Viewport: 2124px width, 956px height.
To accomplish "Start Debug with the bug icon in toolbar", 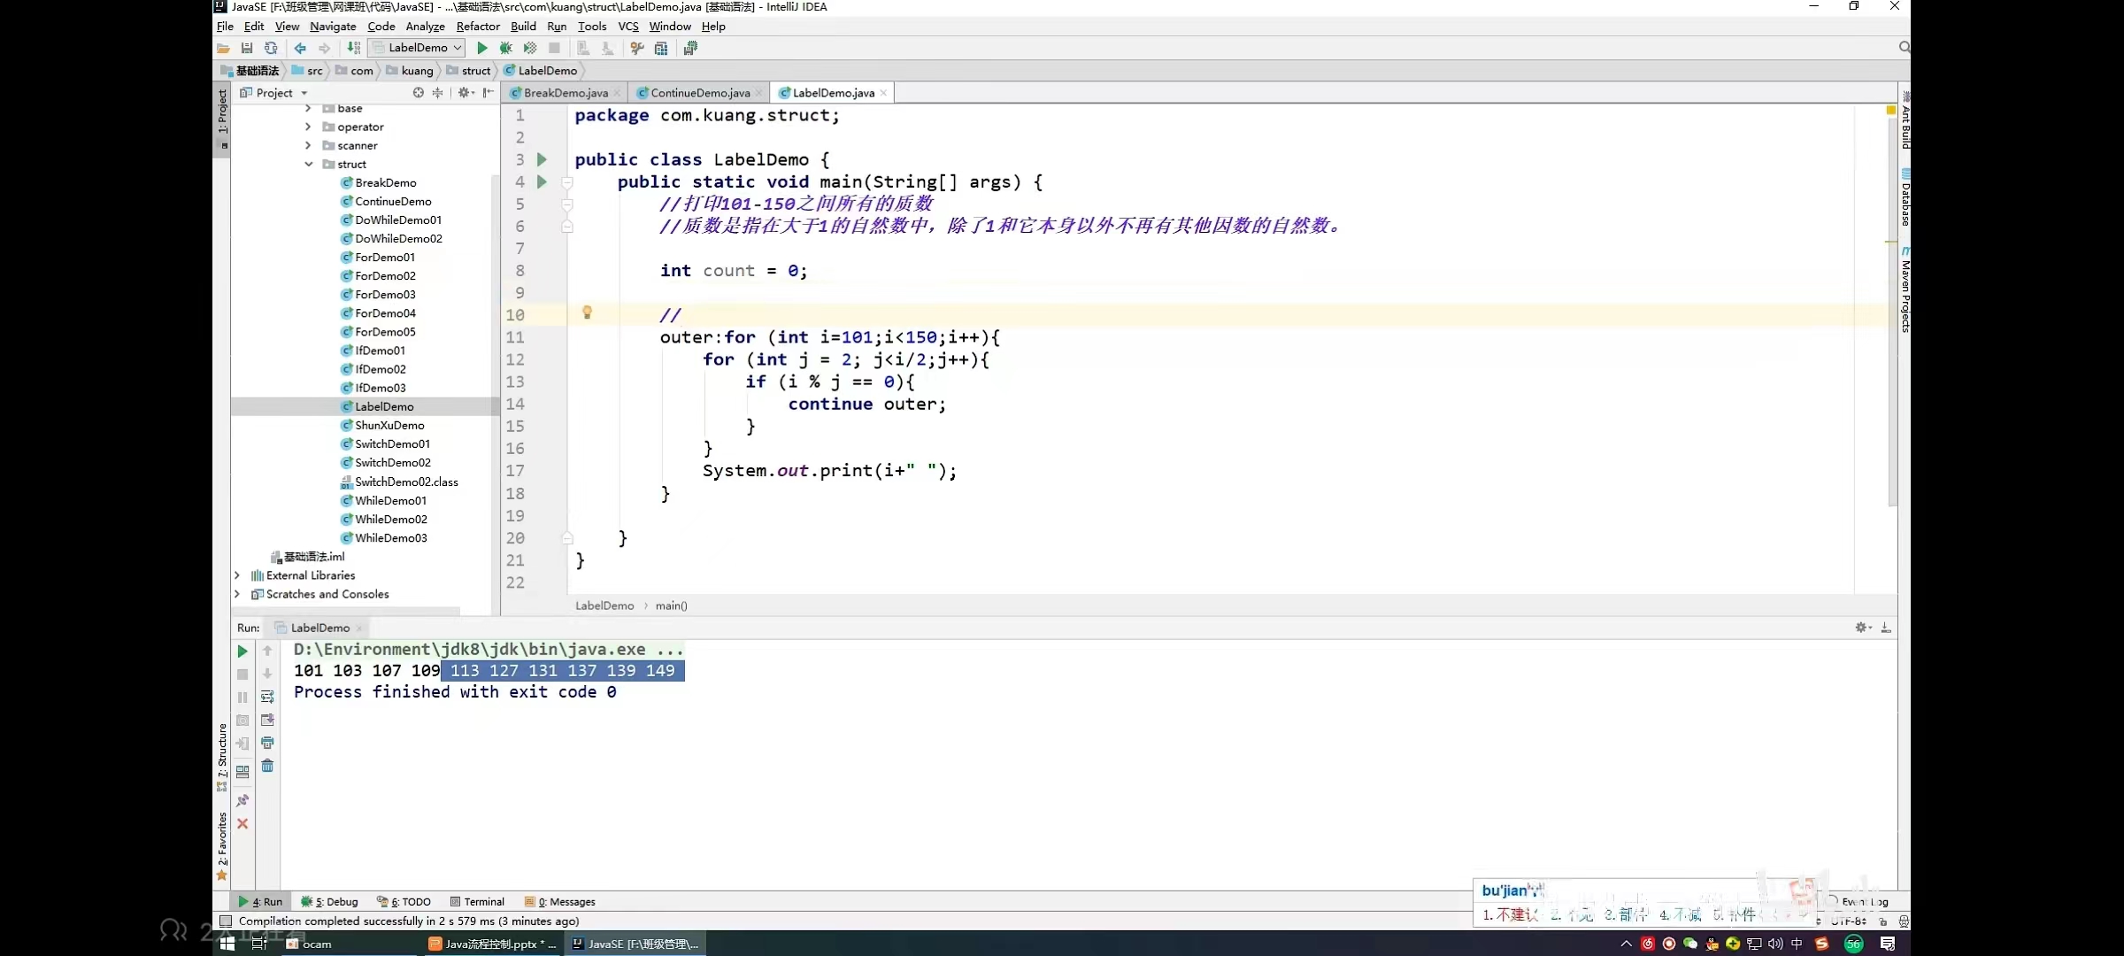I will pos(506,48).
